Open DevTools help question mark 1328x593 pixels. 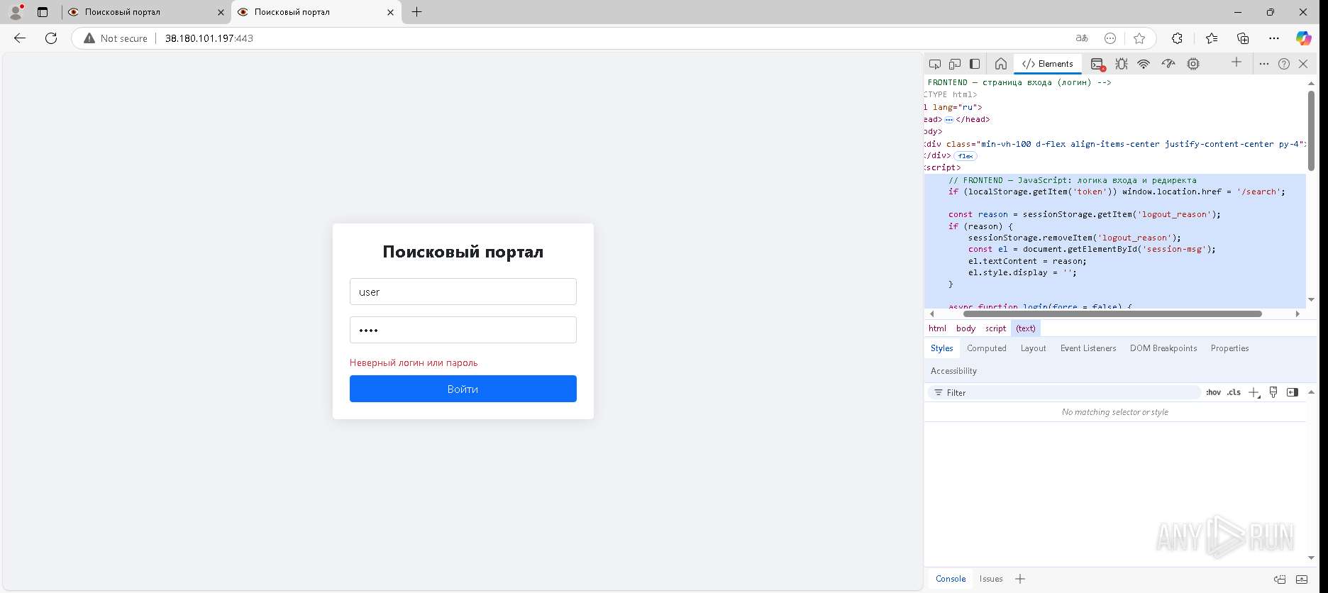pos(1284,64)
